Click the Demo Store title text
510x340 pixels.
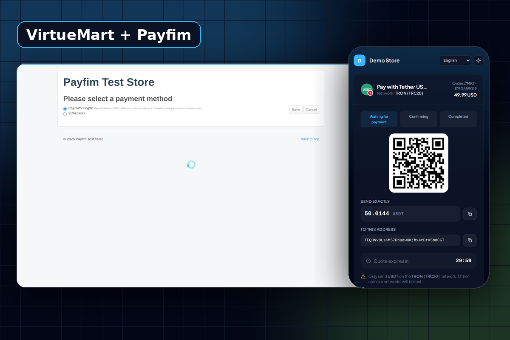point(384,60)
